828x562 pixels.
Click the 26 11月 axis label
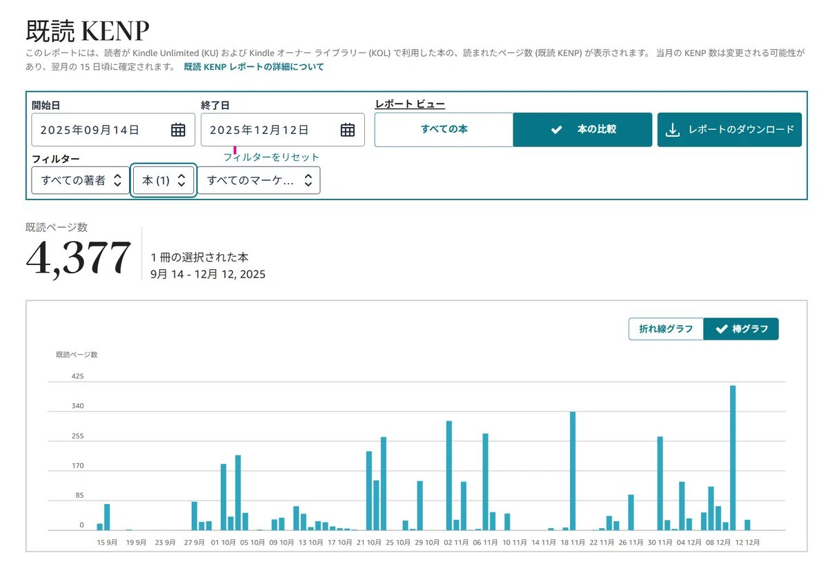click(x=631, y=543)
